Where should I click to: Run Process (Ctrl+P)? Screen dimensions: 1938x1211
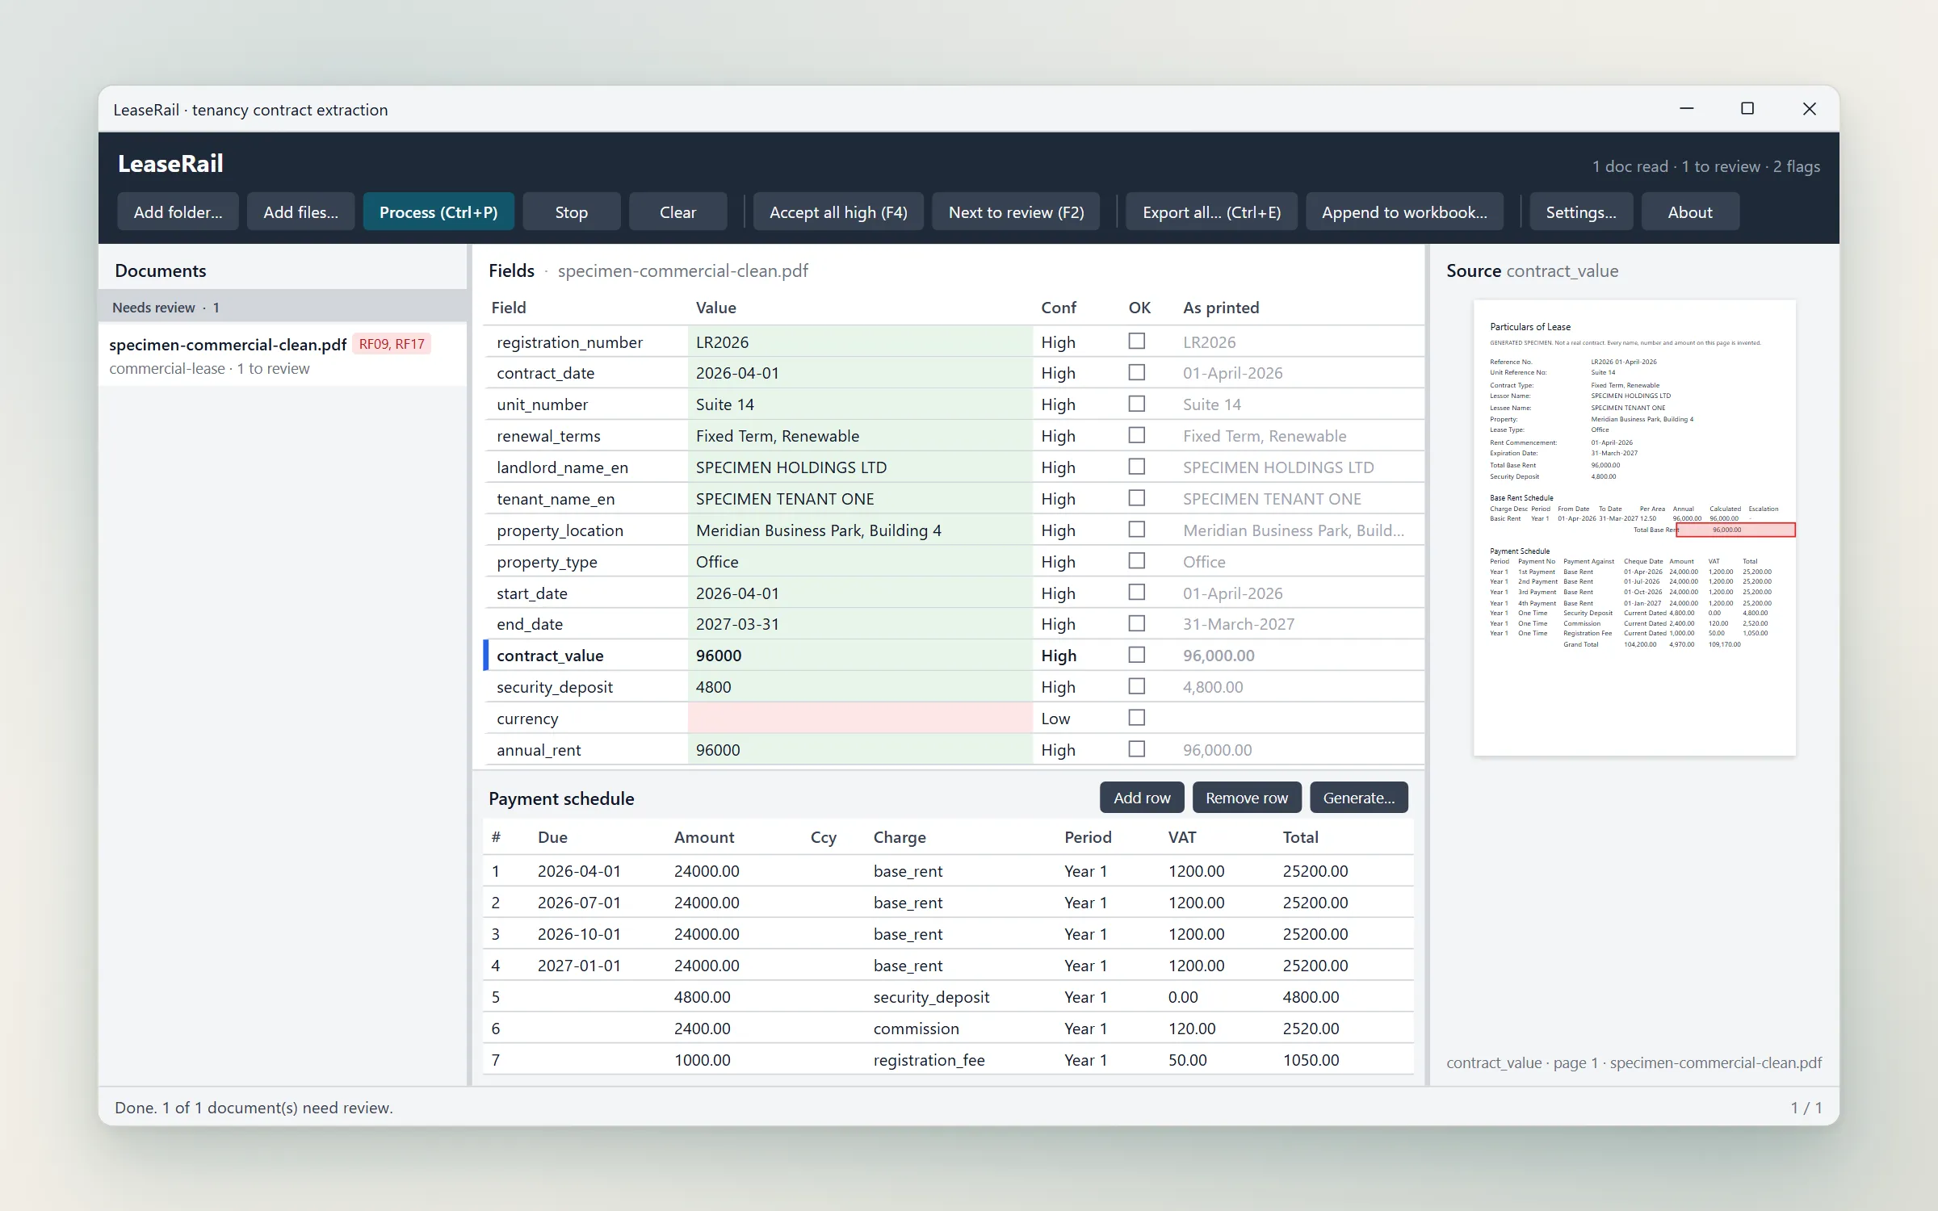tap(438, 212)
